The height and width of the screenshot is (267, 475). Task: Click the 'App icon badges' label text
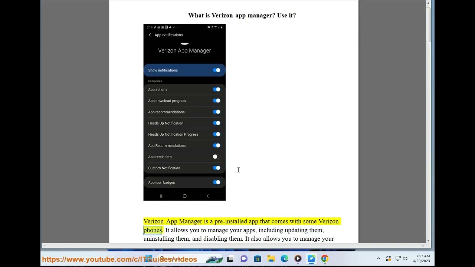tap(161, 182)
